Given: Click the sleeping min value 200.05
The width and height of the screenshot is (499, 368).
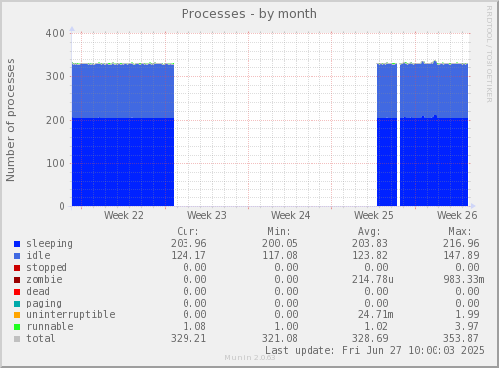Looking at the screenshot, I should point(280,244).
